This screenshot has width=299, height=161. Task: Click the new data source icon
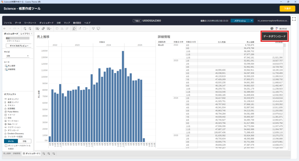[x=25, y=28]
